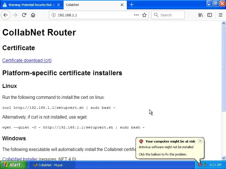
Task: Restore down the browser window
Action: tap(216, 4)
